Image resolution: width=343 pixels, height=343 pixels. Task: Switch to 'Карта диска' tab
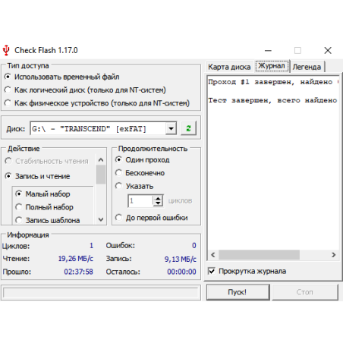point(229,67)
